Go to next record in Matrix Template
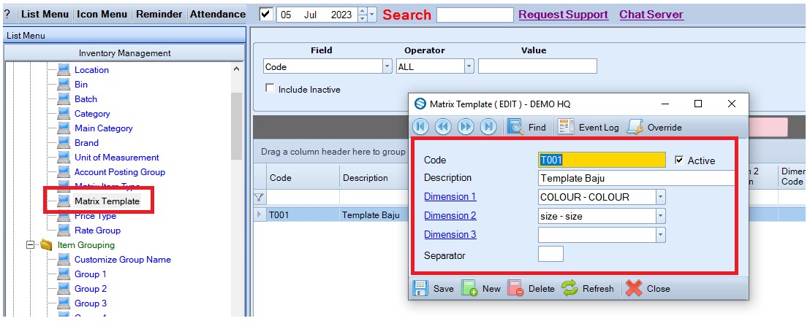Image resolution: width=810 pixels, height=329 pixels. pos(466,127)
